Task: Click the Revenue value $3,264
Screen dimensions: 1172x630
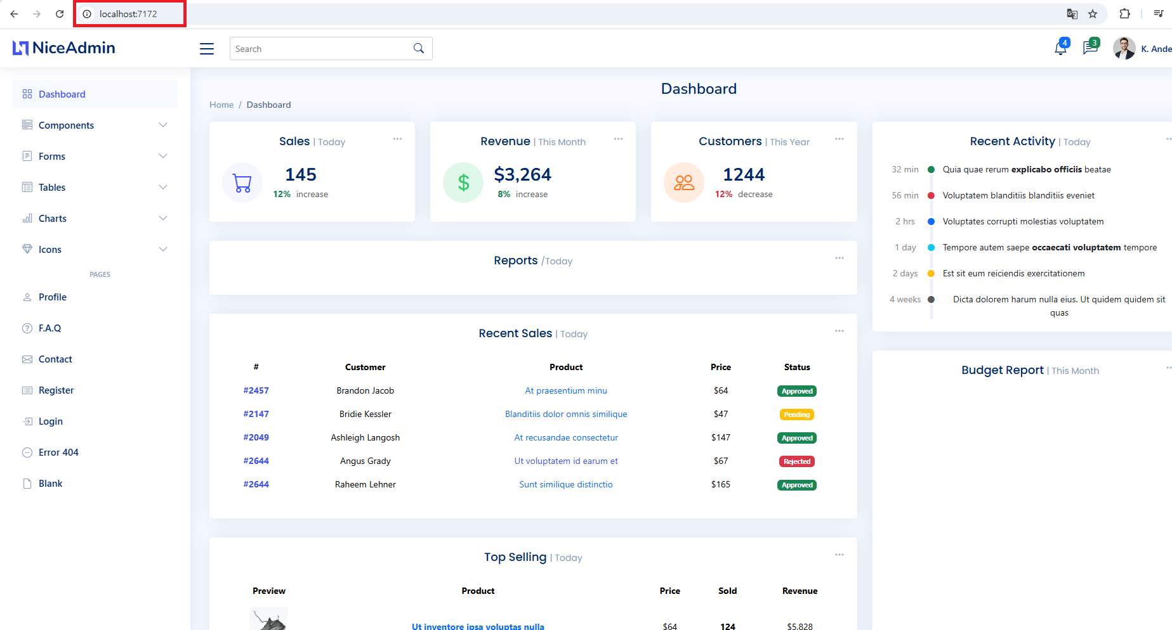Action: click(x=523, y=174)
